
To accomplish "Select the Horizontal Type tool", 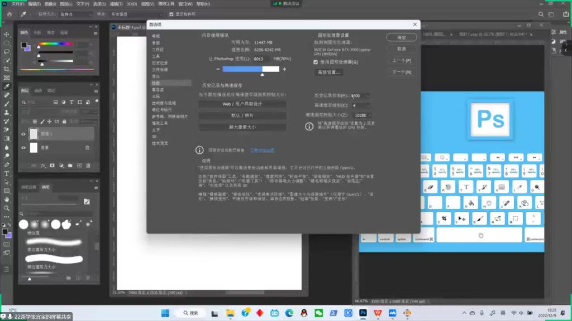I will click(7, 173).
